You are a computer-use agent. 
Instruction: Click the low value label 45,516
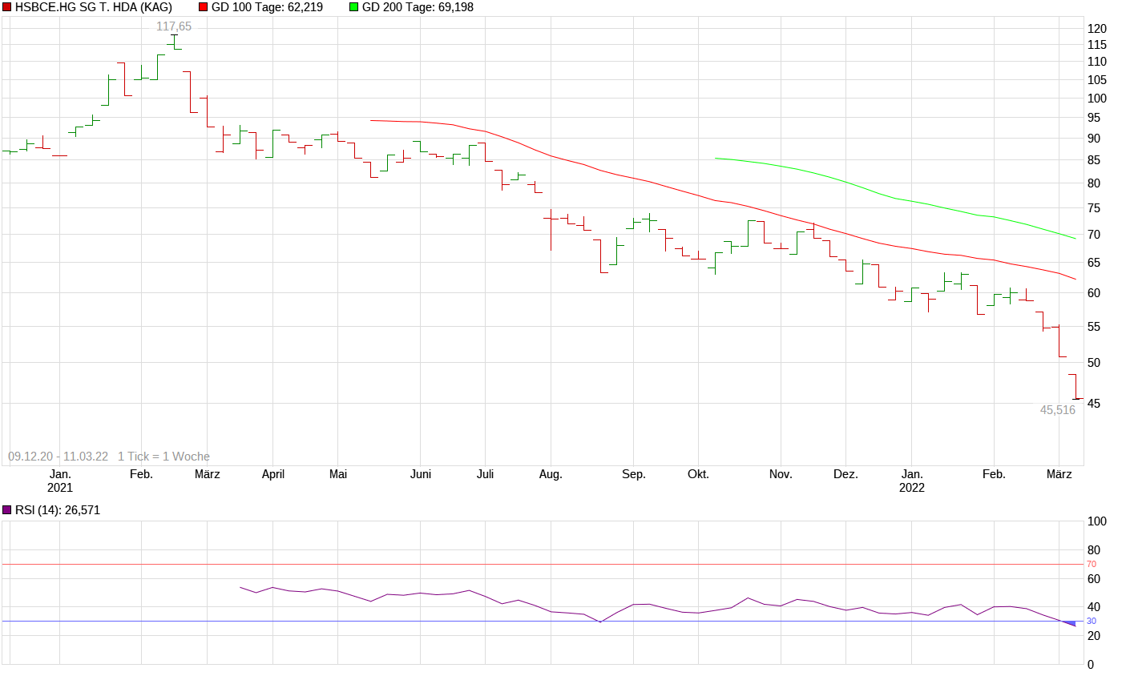pos(1058,410)
